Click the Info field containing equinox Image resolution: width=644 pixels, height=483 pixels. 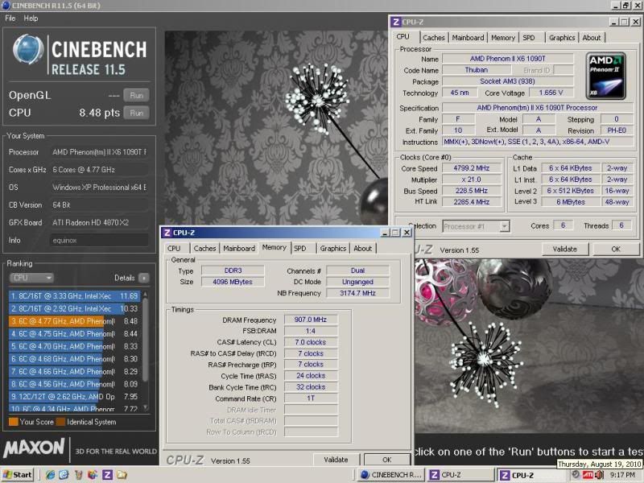pos(98,240)
